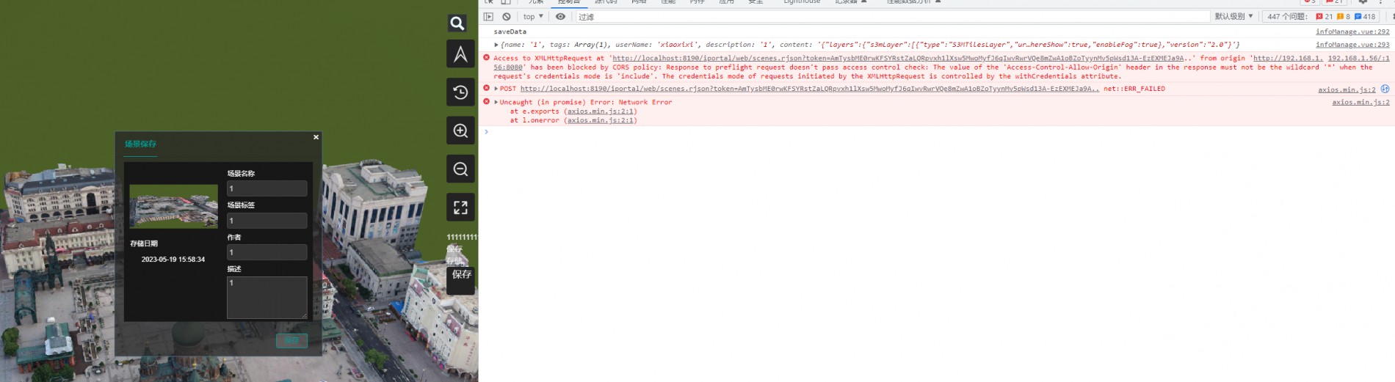Focus the 场景标签 input field
This screenshot has width=1395, height=382.
pos(267,221)
